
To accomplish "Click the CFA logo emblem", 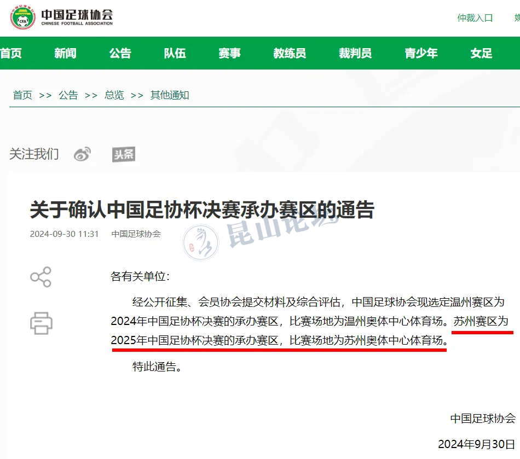I will coord(23,17).
